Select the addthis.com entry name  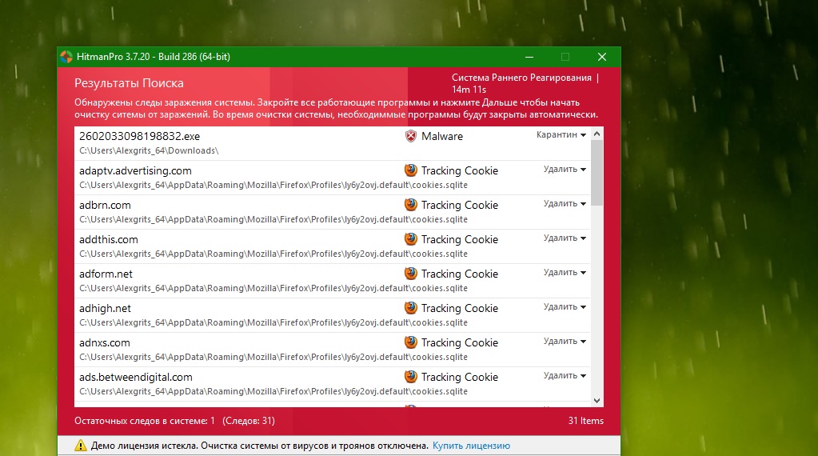click(109, 239)
